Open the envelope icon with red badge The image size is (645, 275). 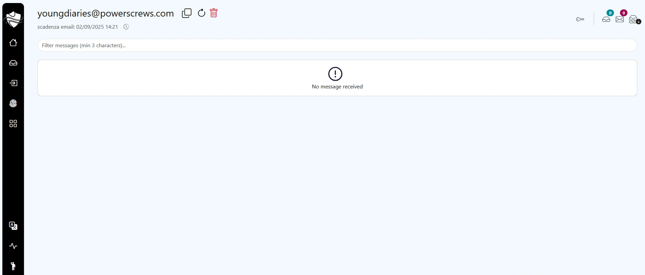pyautogui.click(x=620, y=19)
